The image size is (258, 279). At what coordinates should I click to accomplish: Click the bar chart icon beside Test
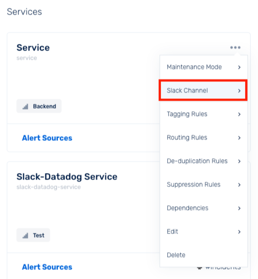25,236
